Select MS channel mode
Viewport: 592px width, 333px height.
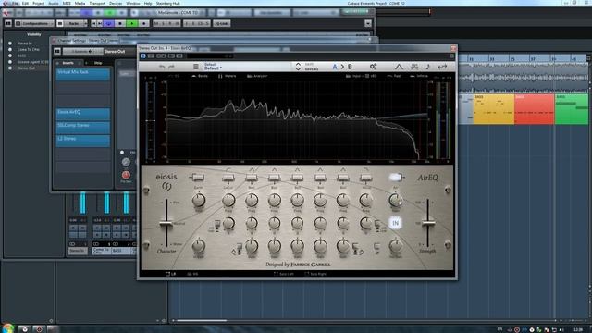[192, 274]
